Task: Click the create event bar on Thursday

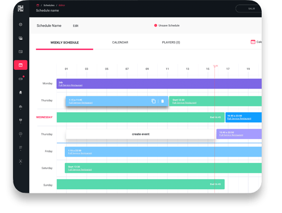Action: (140, 134)
